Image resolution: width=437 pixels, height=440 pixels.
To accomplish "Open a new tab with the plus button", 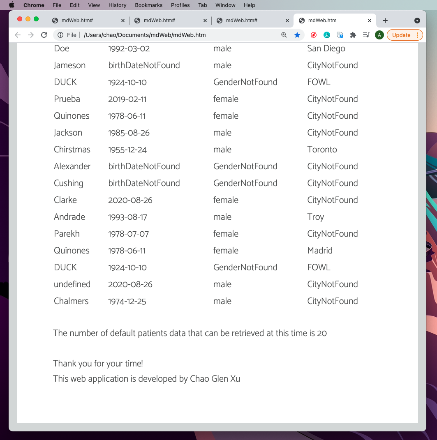I will 385,20.
